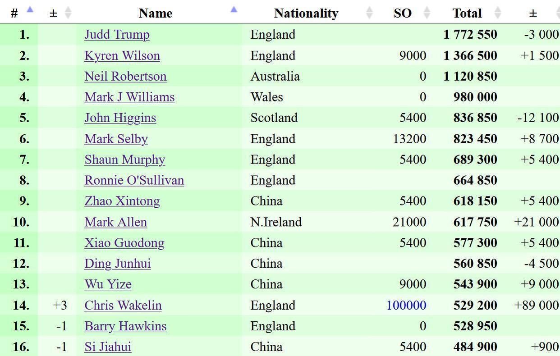This screenshot has width=560, height=356.
Task: Open John Higgins player link
Action: 120,118
